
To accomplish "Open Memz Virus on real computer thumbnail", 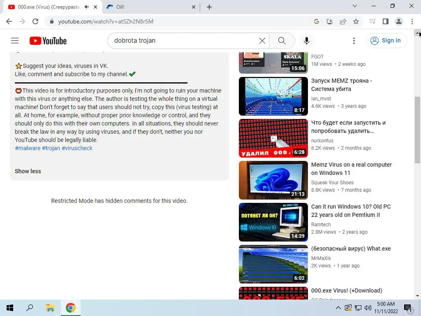I will click(x=273, y=180).
